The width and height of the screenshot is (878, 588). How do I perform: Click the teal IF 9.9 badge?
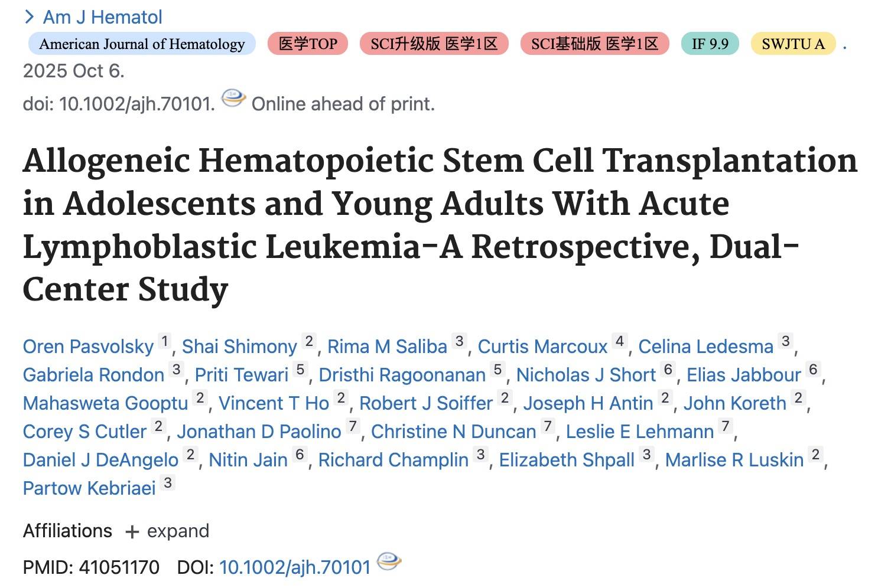click(710, 44)
